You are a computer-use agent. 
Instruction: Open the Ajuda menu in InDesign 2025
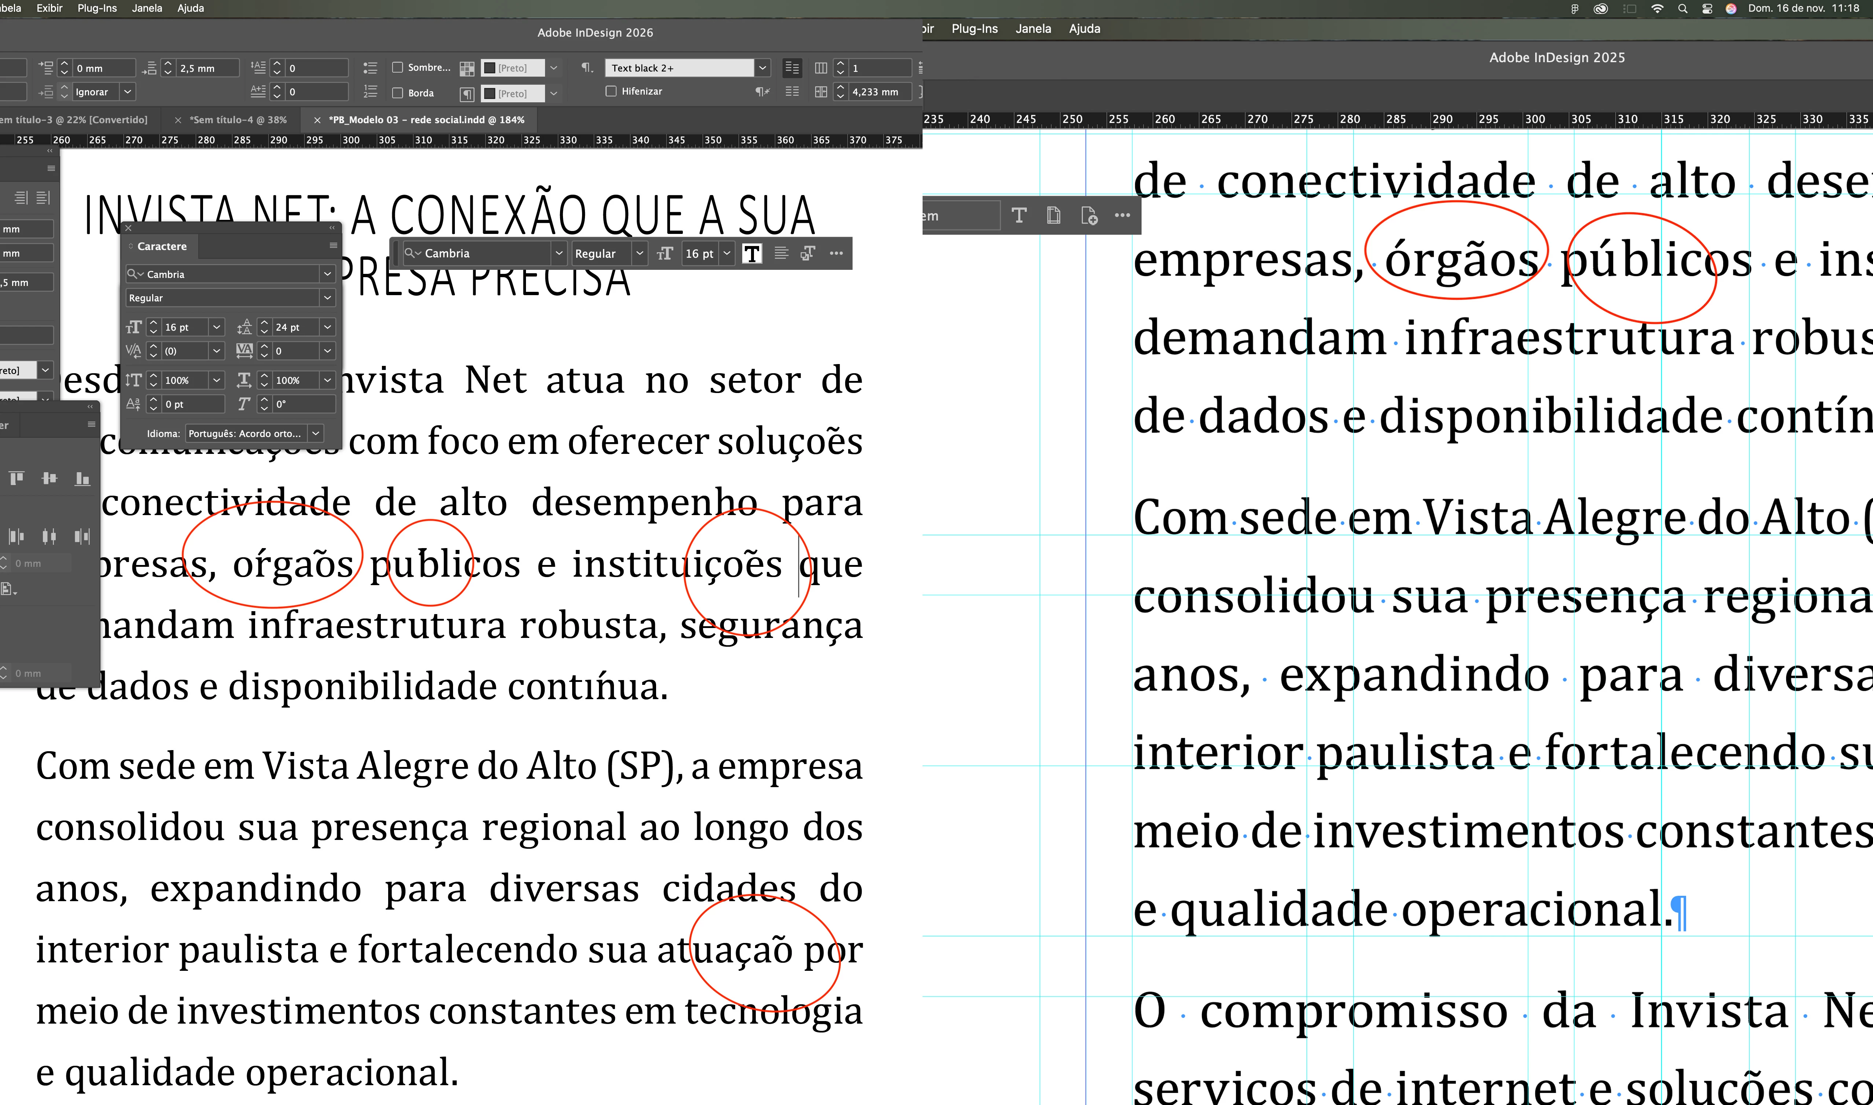[1084, 29]
